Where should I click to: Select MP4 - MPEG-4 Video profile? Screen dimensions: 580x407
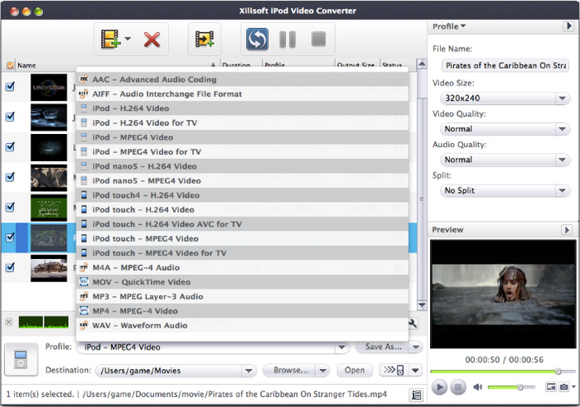tap(242, 311)
